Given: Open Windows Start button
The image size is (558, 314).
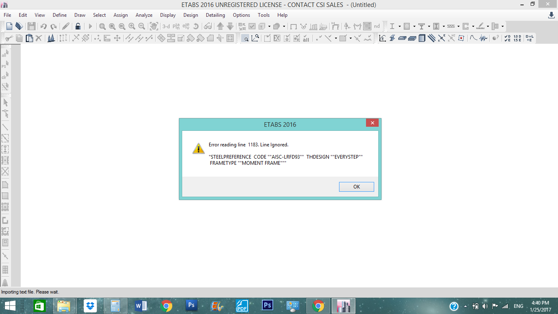Looking at the screenshot, I should pyautogui.click(x=10, y=306).
